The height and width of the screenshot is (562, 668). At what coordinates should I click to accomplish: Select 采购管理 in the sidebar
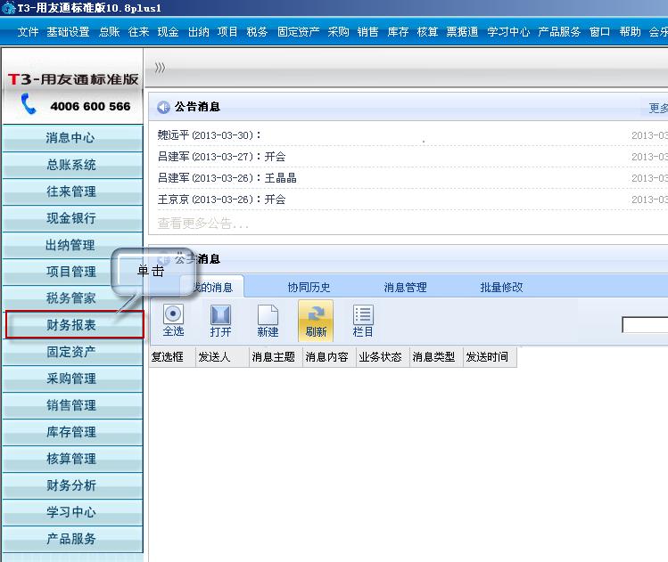(72, 379)
